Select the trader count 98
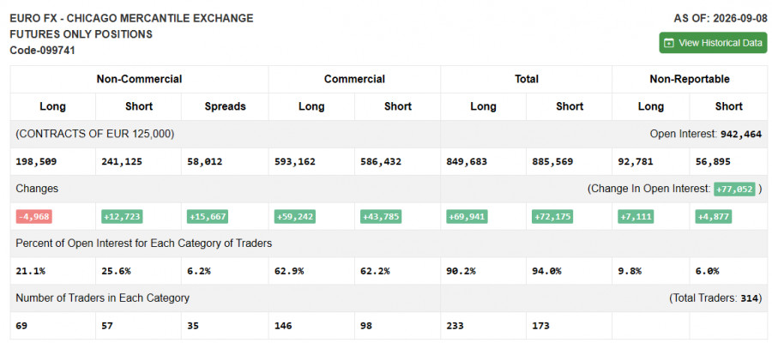The height and width of the screenshot is (343, 772). pos(365,326)
